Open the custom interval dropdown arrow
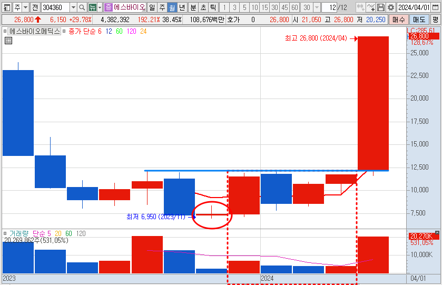 pos(317,7)
